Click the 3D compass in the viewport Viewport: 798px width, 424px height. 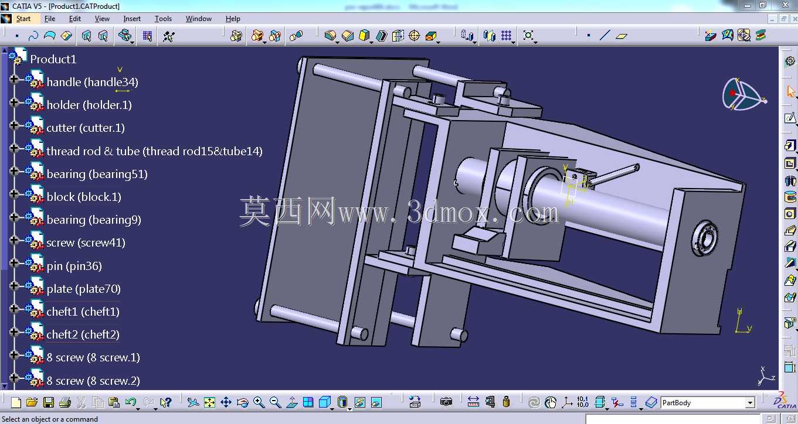click(743, 94)
